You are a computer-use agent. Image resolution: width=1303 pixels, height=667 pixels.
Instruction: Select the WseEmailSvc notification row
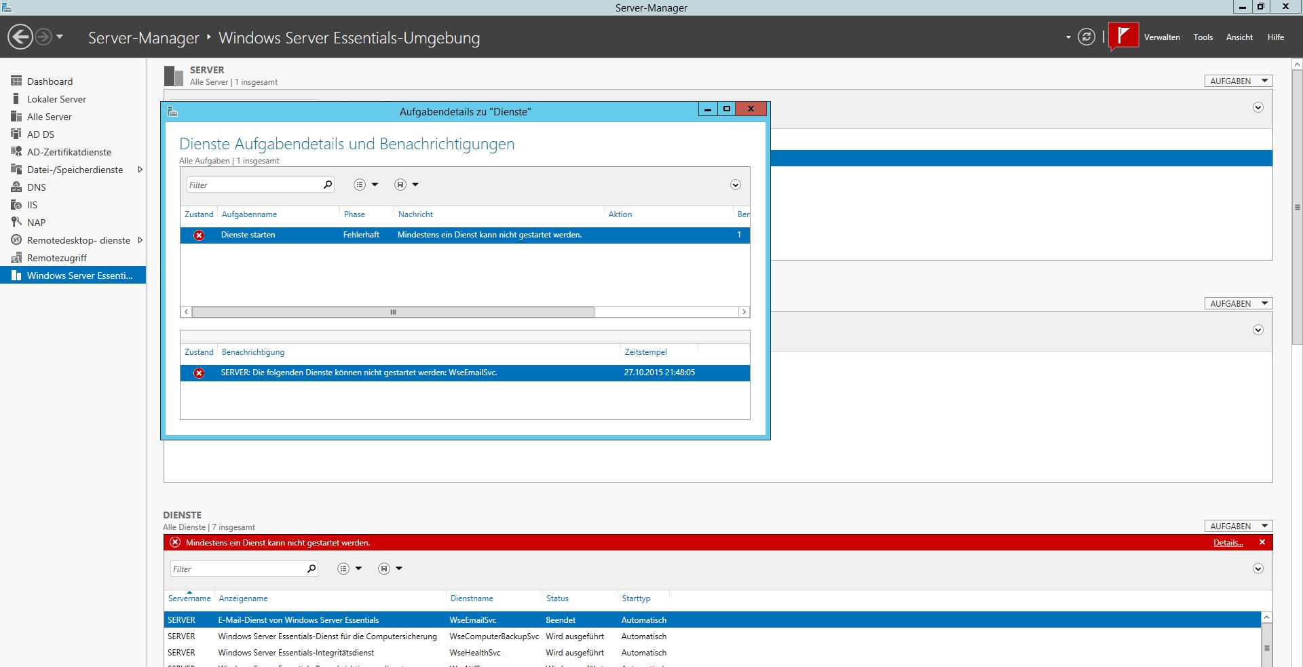465,373
